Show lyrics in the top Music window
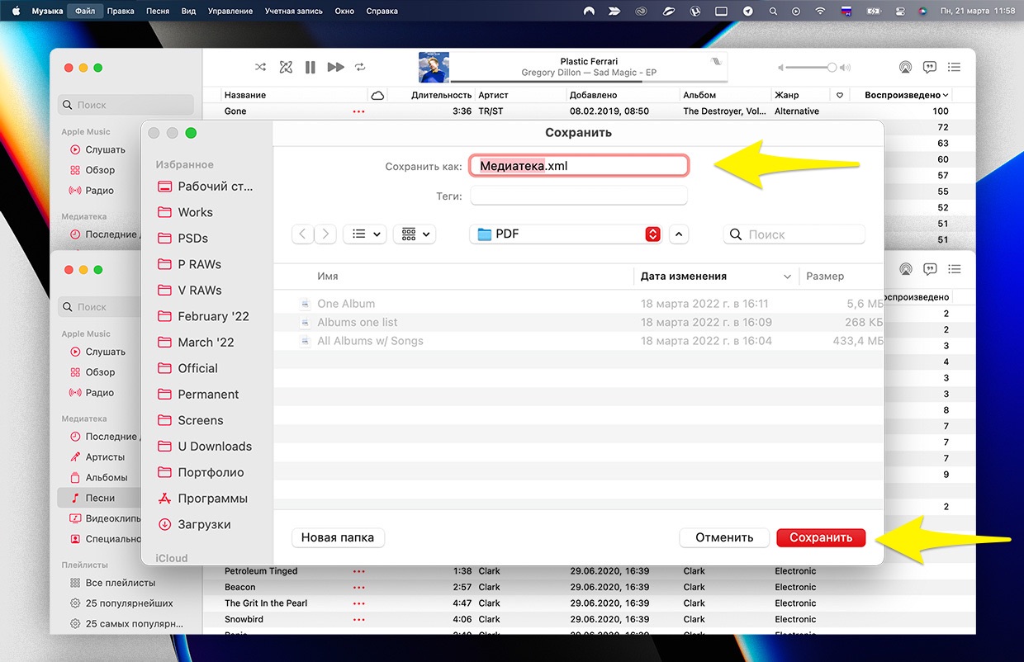 coord(930,67)
